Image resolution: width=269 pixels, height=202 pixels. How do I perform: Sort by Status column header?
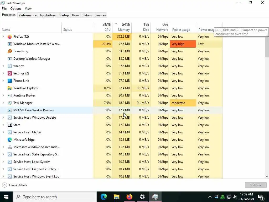coord(77,27)
